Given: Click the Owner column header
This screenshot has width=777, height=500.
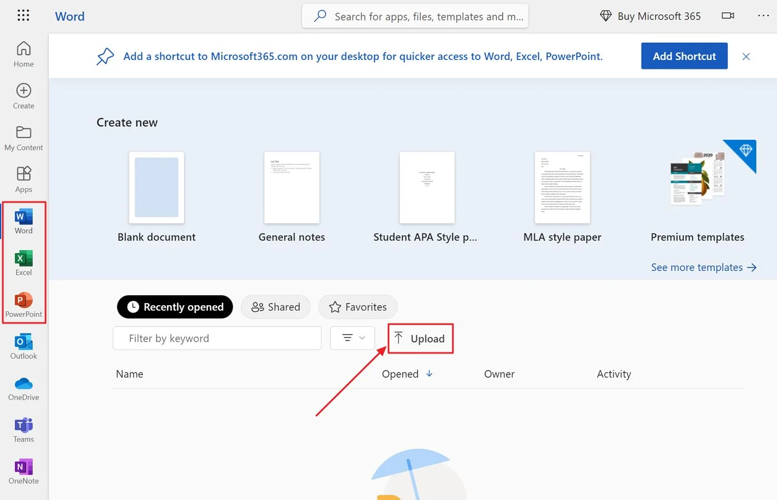Looking at the screenshot, I should pyautogui.click(x=499, y=374).
